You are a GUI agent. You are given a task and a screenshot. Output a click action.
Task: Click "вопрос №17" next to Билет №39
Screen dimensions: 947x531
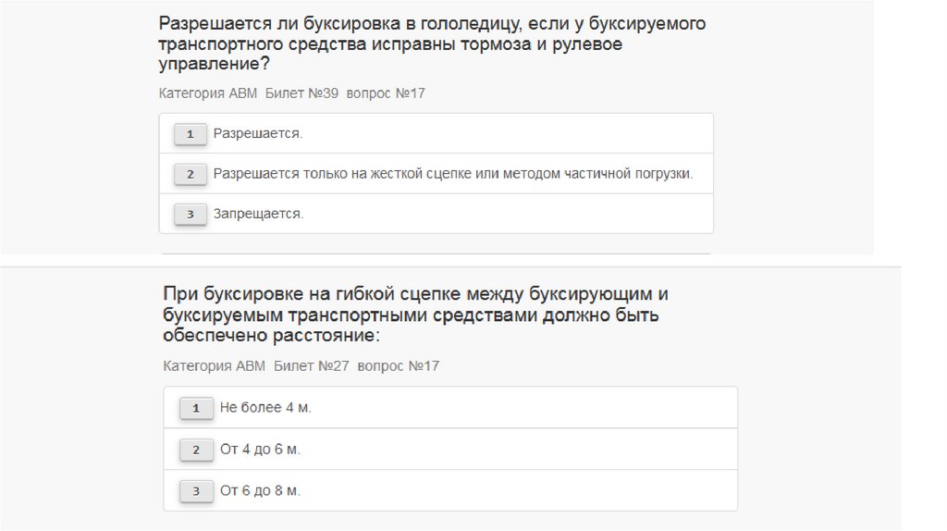point(386,93)
